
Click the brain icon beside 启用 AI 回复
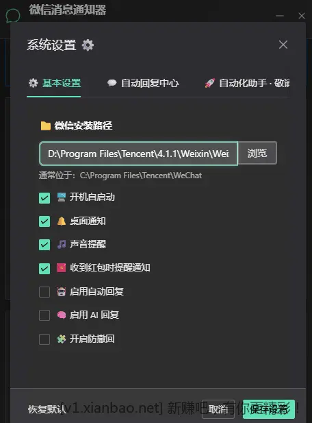tap(62, 315)
